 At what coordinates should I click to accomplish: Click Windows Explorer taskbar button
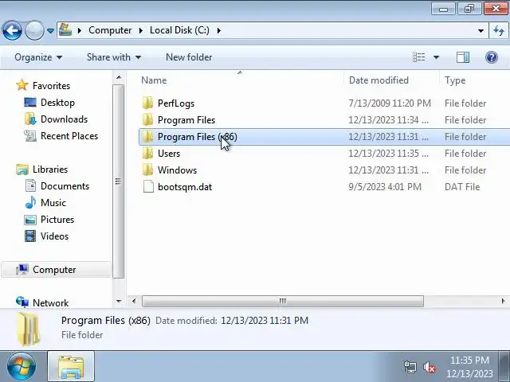71,367
